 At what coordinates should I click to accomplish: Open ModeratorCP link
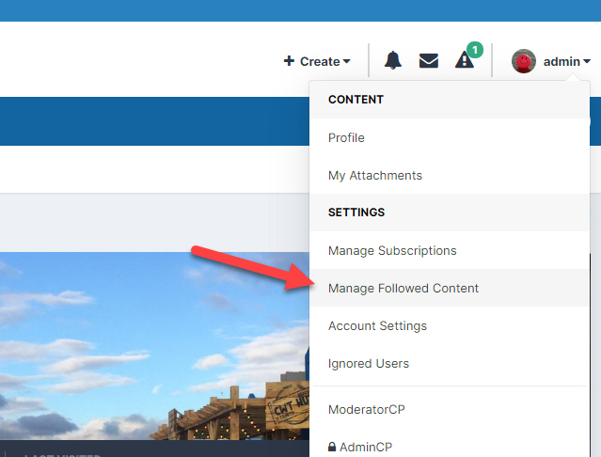click(x=450, y=409)
